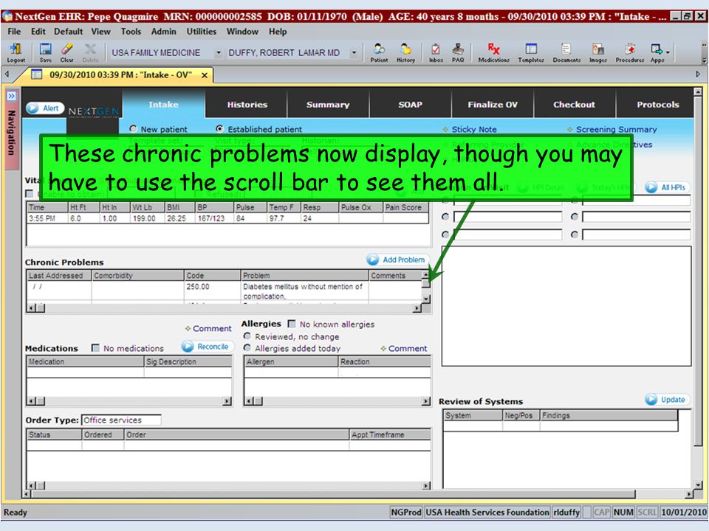Switch to the Finalize OV tab
Viewport: 709px width, 531px height.
tap(493, 104)
